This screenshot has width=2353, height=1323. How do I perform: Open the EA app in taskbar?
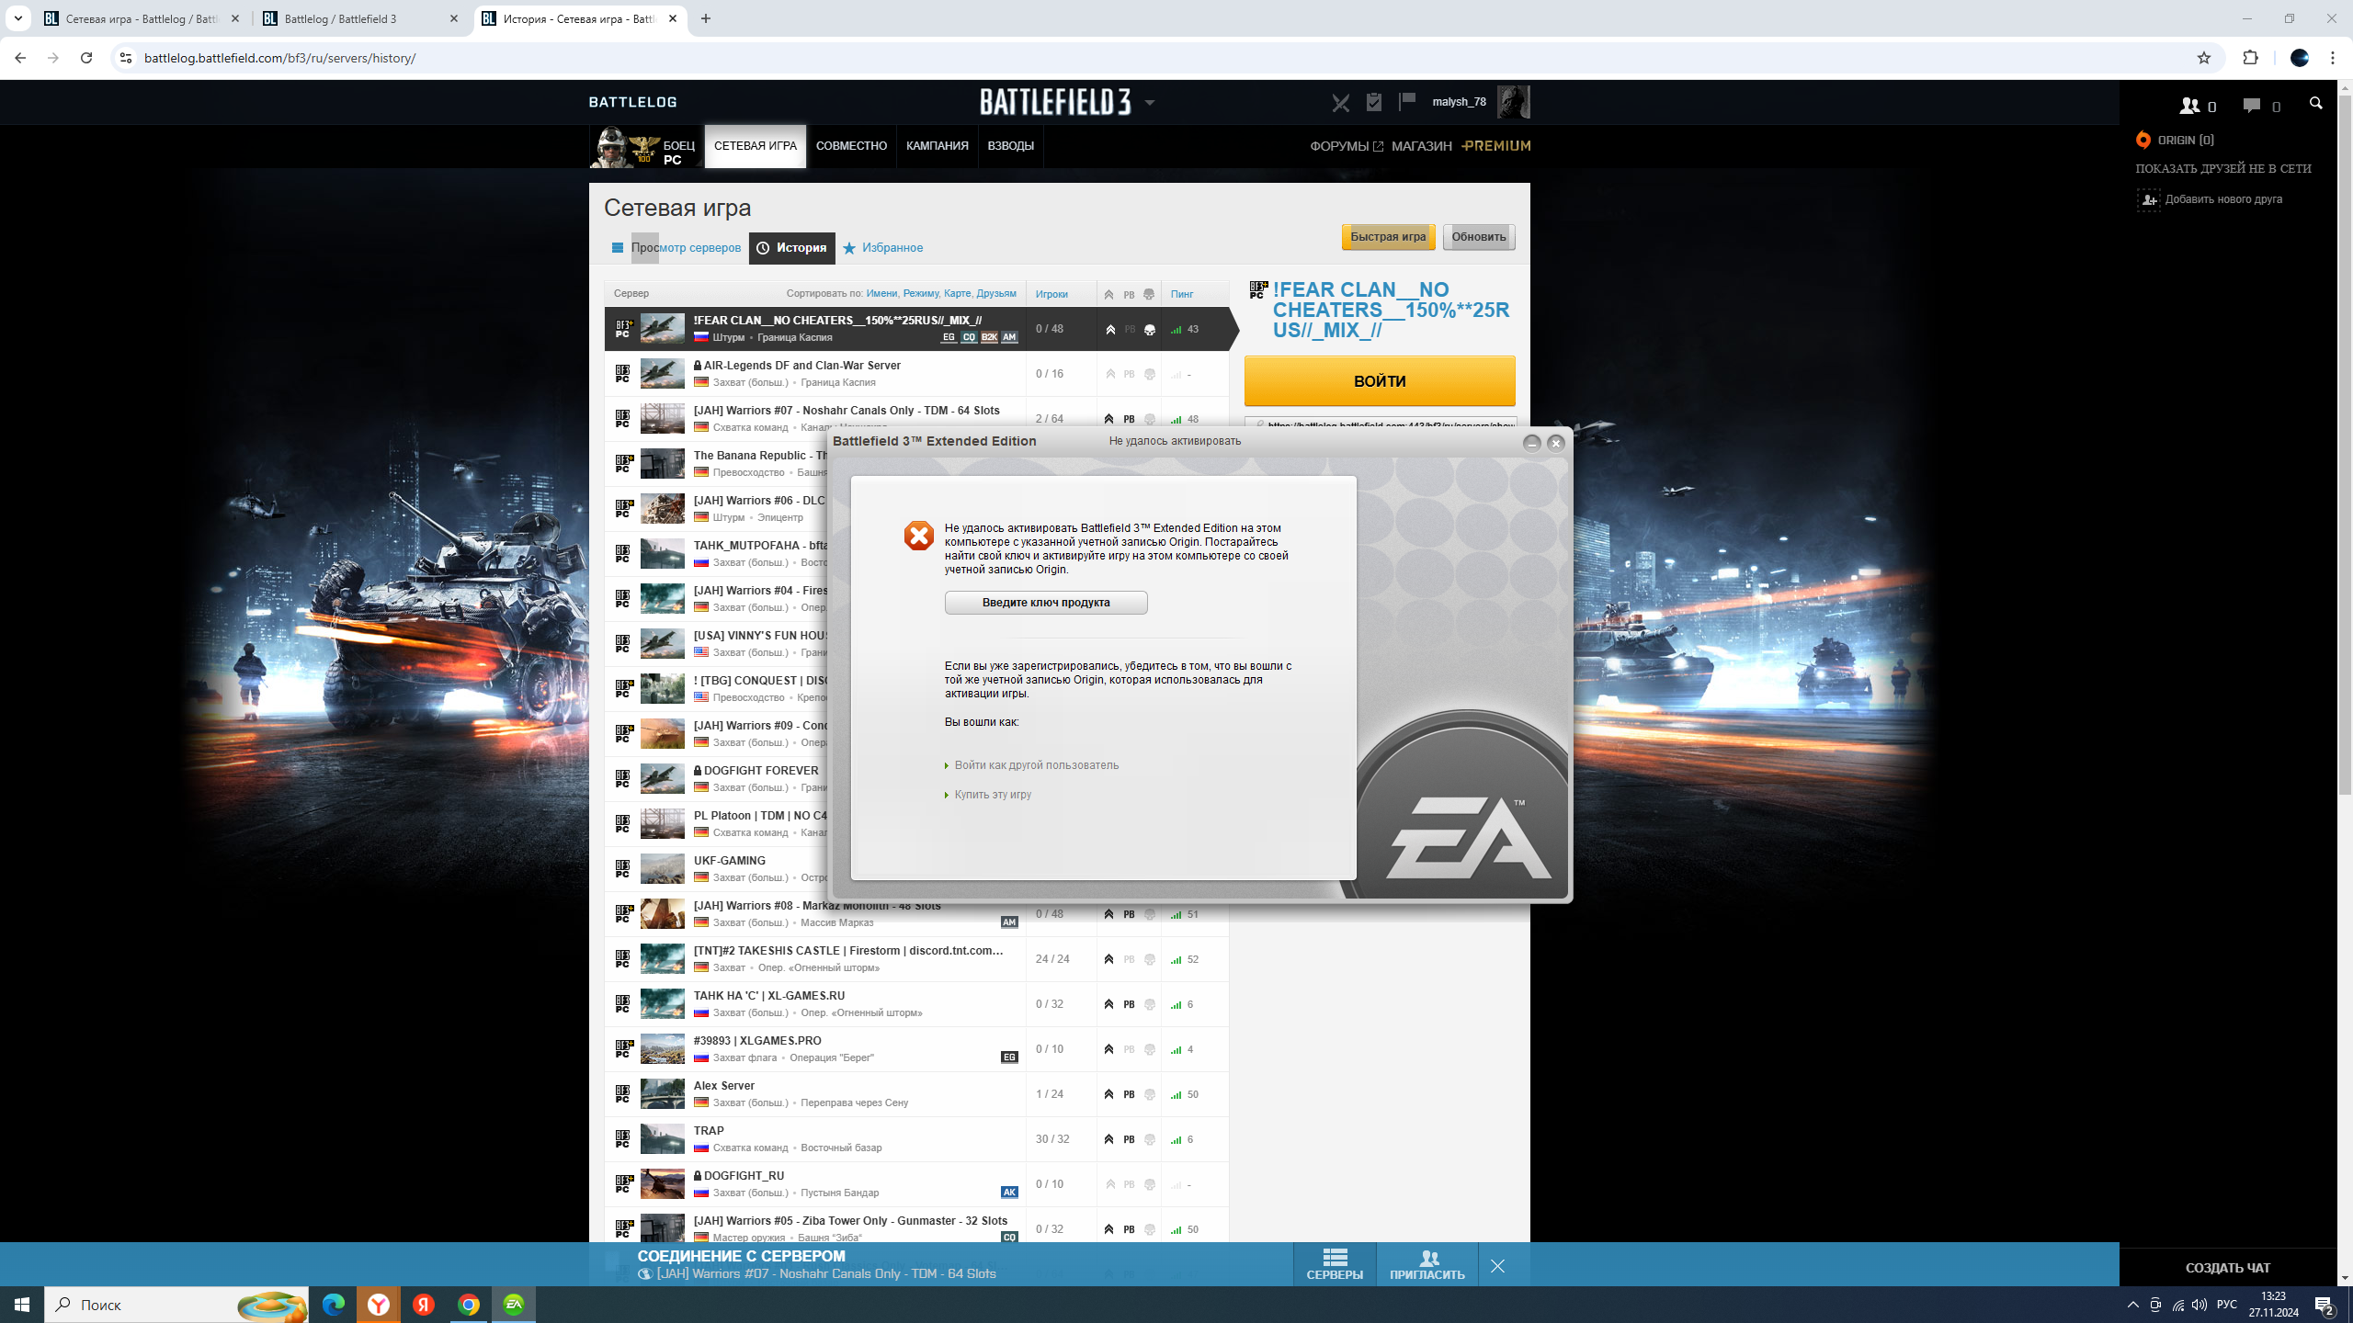click(x=513, y=1304)
